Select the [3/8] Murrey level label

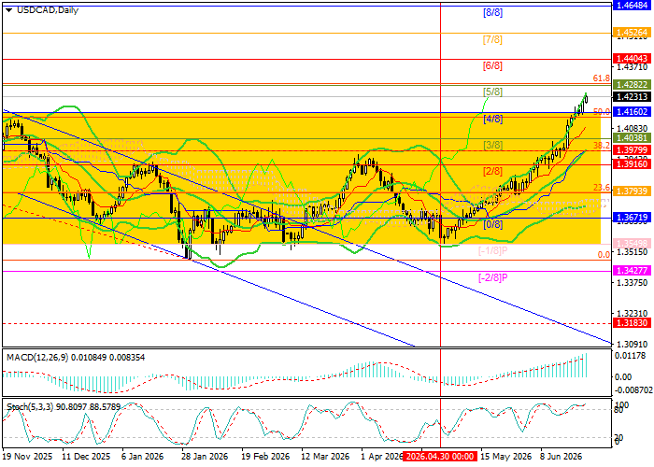pos(492,145)
